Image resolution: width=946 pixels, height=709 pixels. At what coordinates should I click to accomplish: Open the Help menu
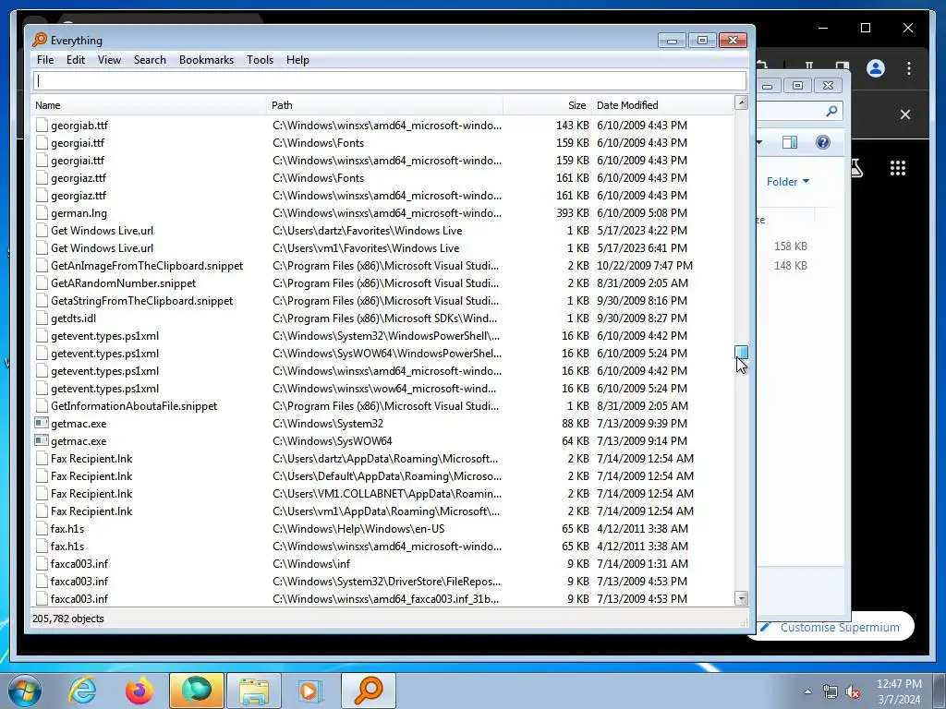[x=297, y=60]
